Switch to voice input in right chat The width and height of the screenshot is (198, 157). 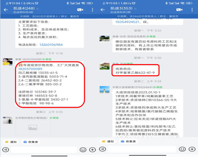(x=102, y=149)
